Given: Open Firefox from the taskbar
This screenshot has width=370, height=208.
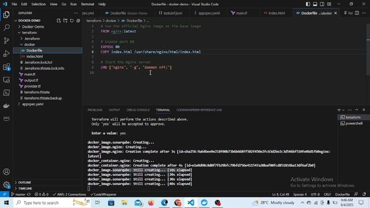Looking at the screenshot, I should pos(151,203).
